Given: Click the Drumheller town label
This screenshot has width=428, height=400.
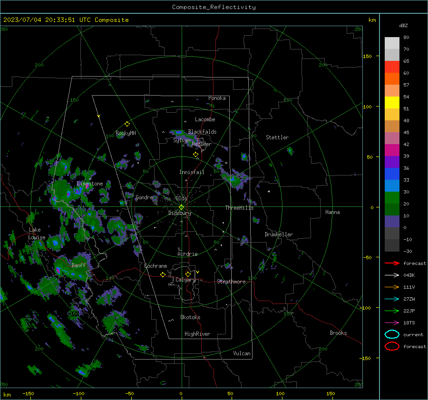Looking at the screenshot, I should click(x=279, y=234).
